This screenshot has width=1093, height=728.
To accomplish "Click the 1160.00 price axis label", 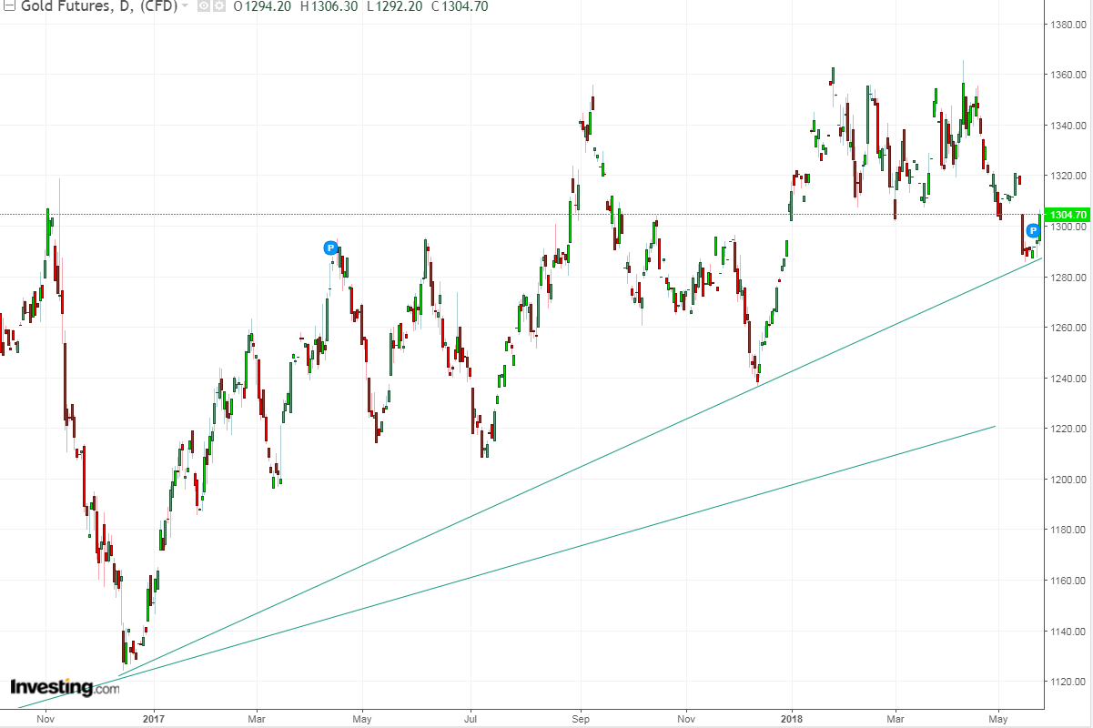I will point(1068,581).
